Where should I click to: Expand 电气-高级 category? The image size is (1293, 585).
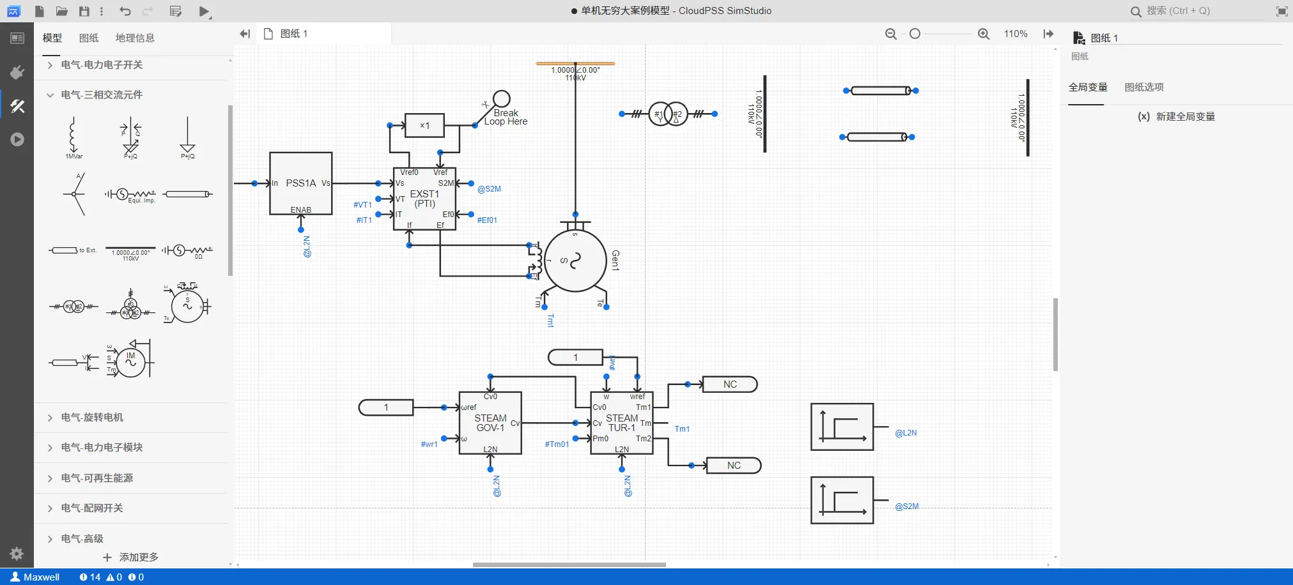pyautogui.click(x=130, y=538)
